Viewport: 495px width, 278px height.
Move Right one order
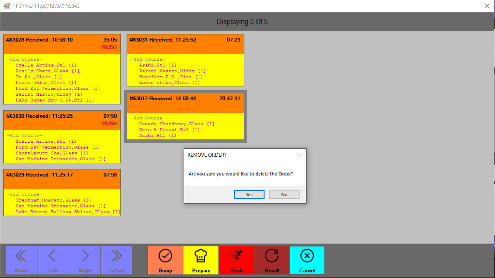pyautogui.click(x=85, y=260)
